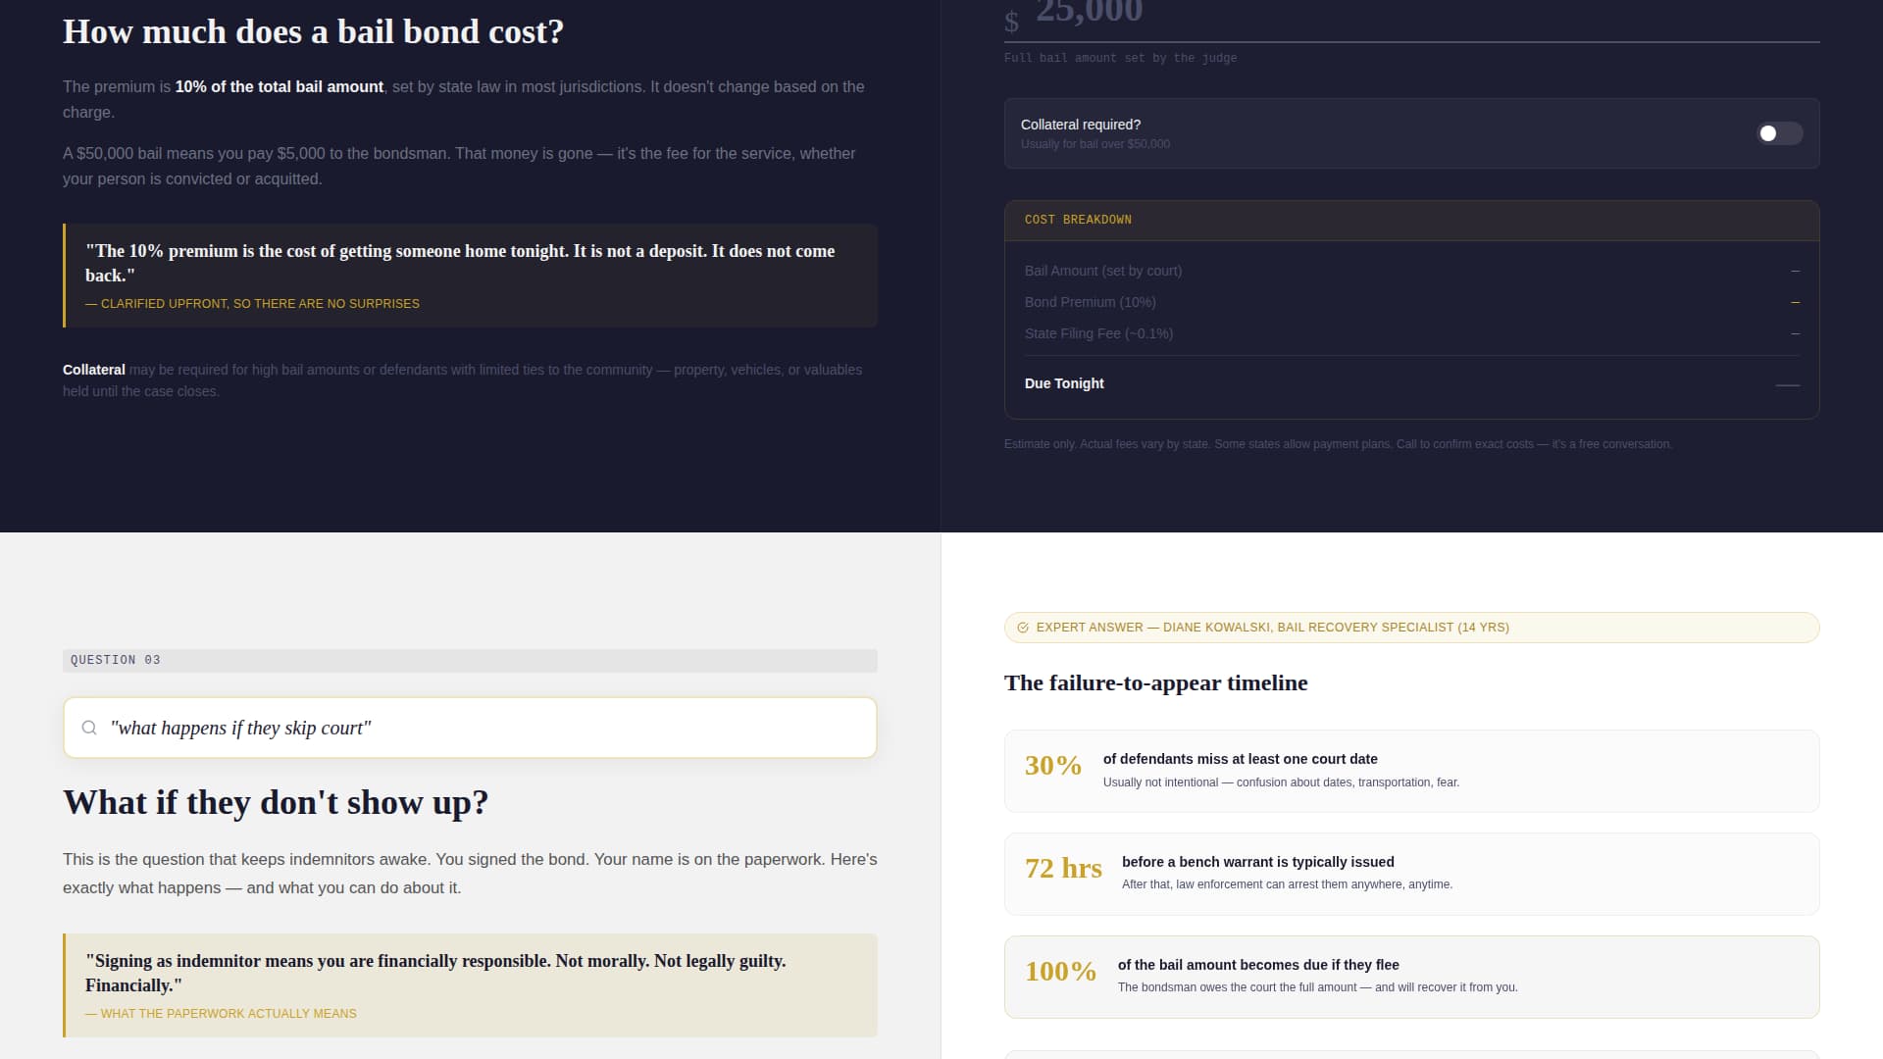Image resolution: width=1883 pixels, height=1059 pixels.
Task: Select the 72 hrs bench warrant card
Action: point(1412,874)
